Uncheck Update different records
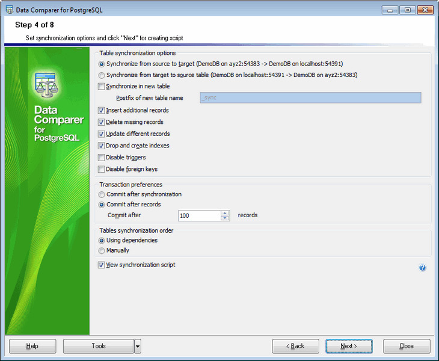 coord(102,134)
